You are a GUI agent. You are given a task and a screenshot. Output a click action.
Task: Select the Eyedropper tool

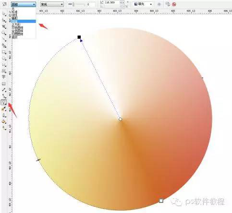point(4,109)
